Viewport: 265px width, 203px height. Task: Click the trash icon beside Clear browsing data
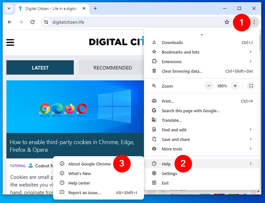(x=154, y=71)
